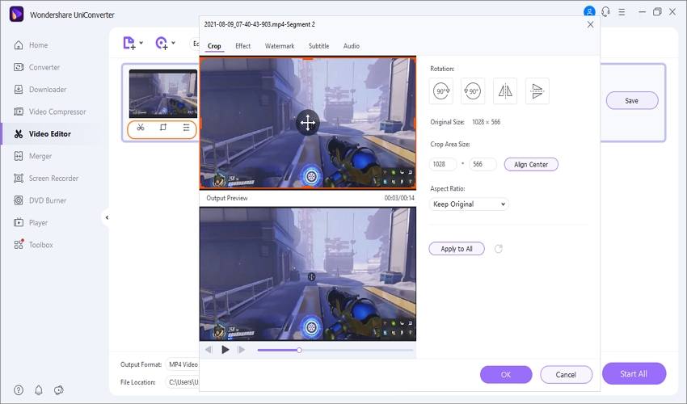687x404 pixels.
Task: Launch Screen Recorder from sidebar
Action: click(46, 179)
